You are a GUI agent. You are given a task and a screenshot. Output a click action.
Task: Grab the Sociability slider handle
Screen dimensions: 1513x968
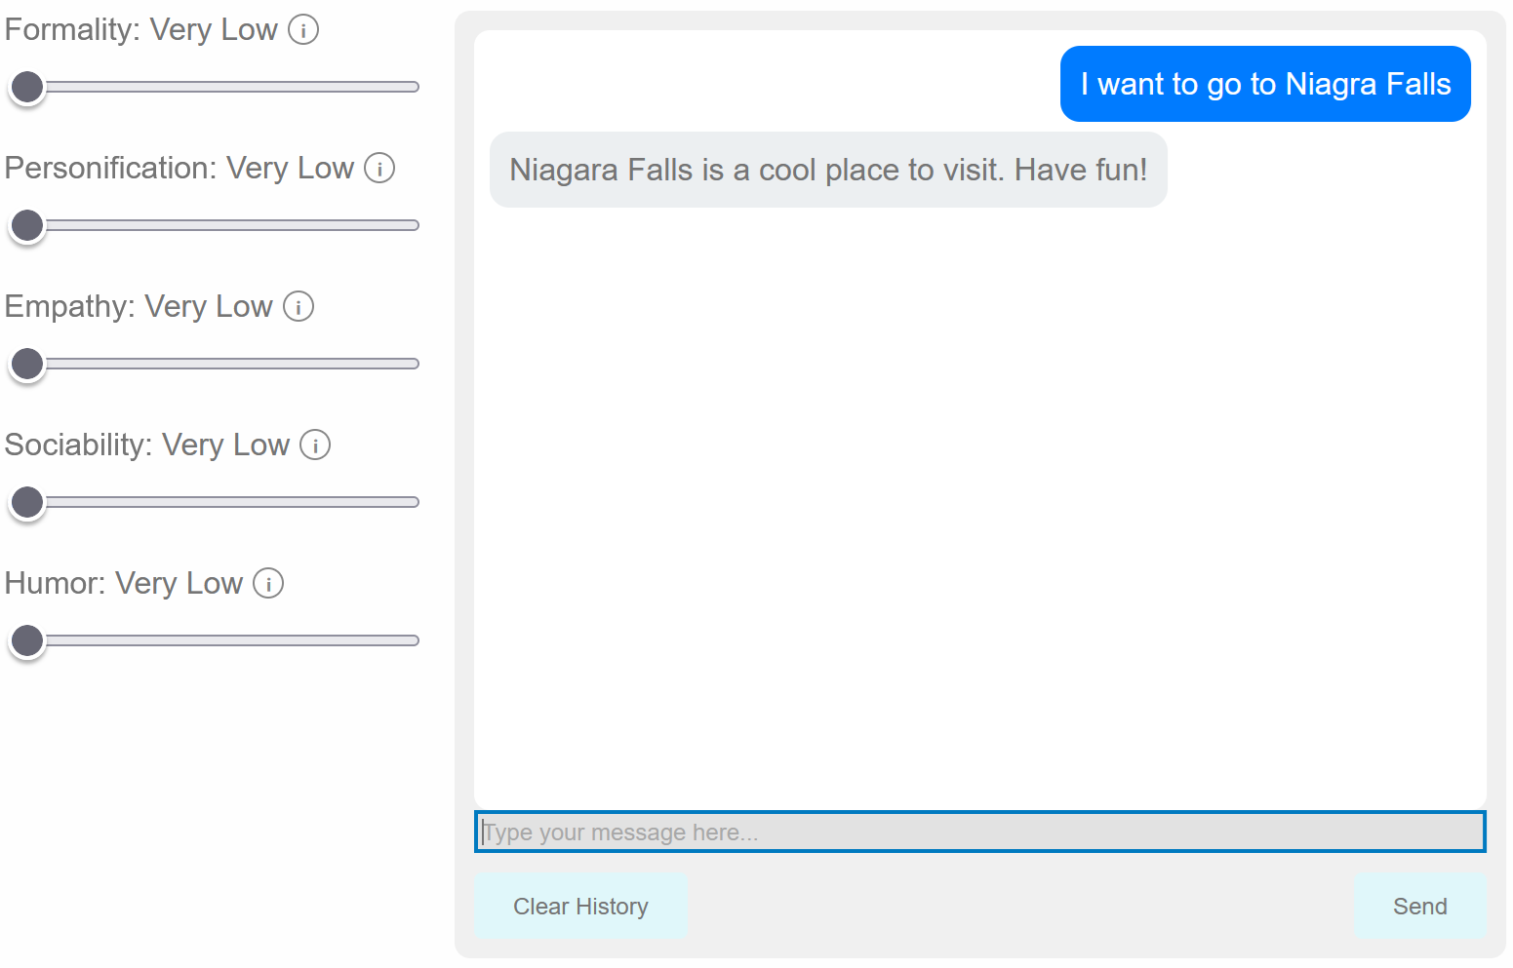point(27,502)
